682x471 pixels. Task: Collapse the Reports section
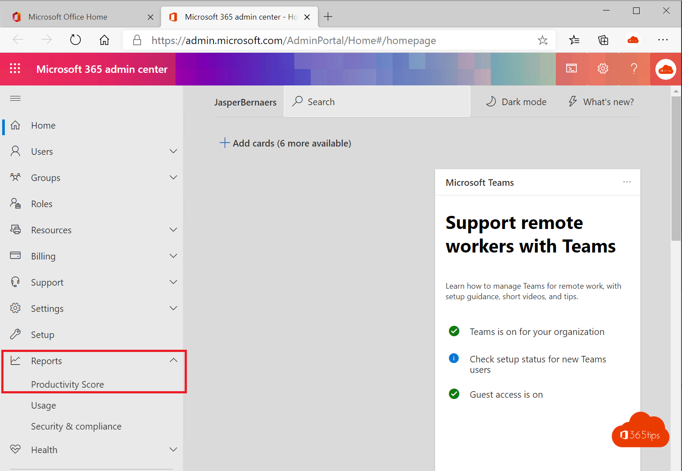(173, 360)
